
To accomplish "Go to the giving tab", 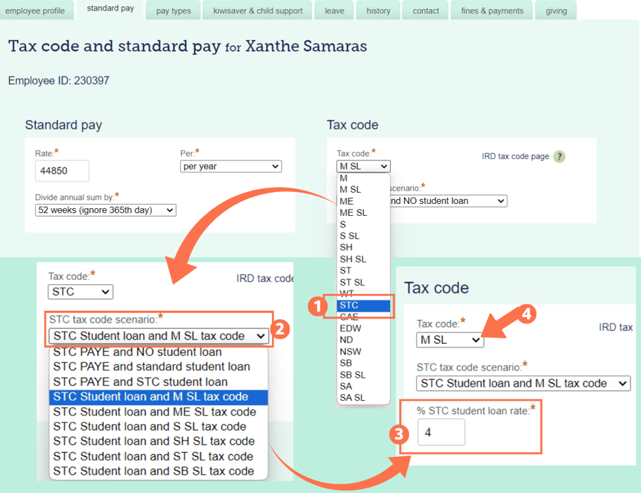I will tap(556, 11).
